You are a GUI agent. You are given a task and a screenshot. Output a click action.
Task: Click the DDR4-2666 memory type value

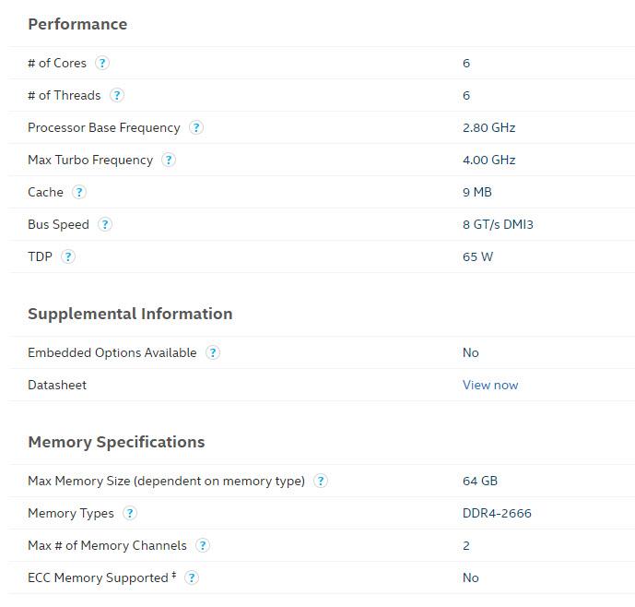pos(497,513)
